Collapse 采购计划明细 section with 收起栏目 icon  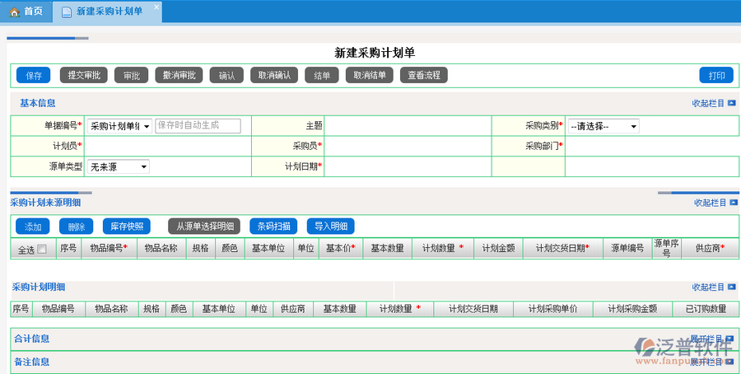click(x=731, y=288)
